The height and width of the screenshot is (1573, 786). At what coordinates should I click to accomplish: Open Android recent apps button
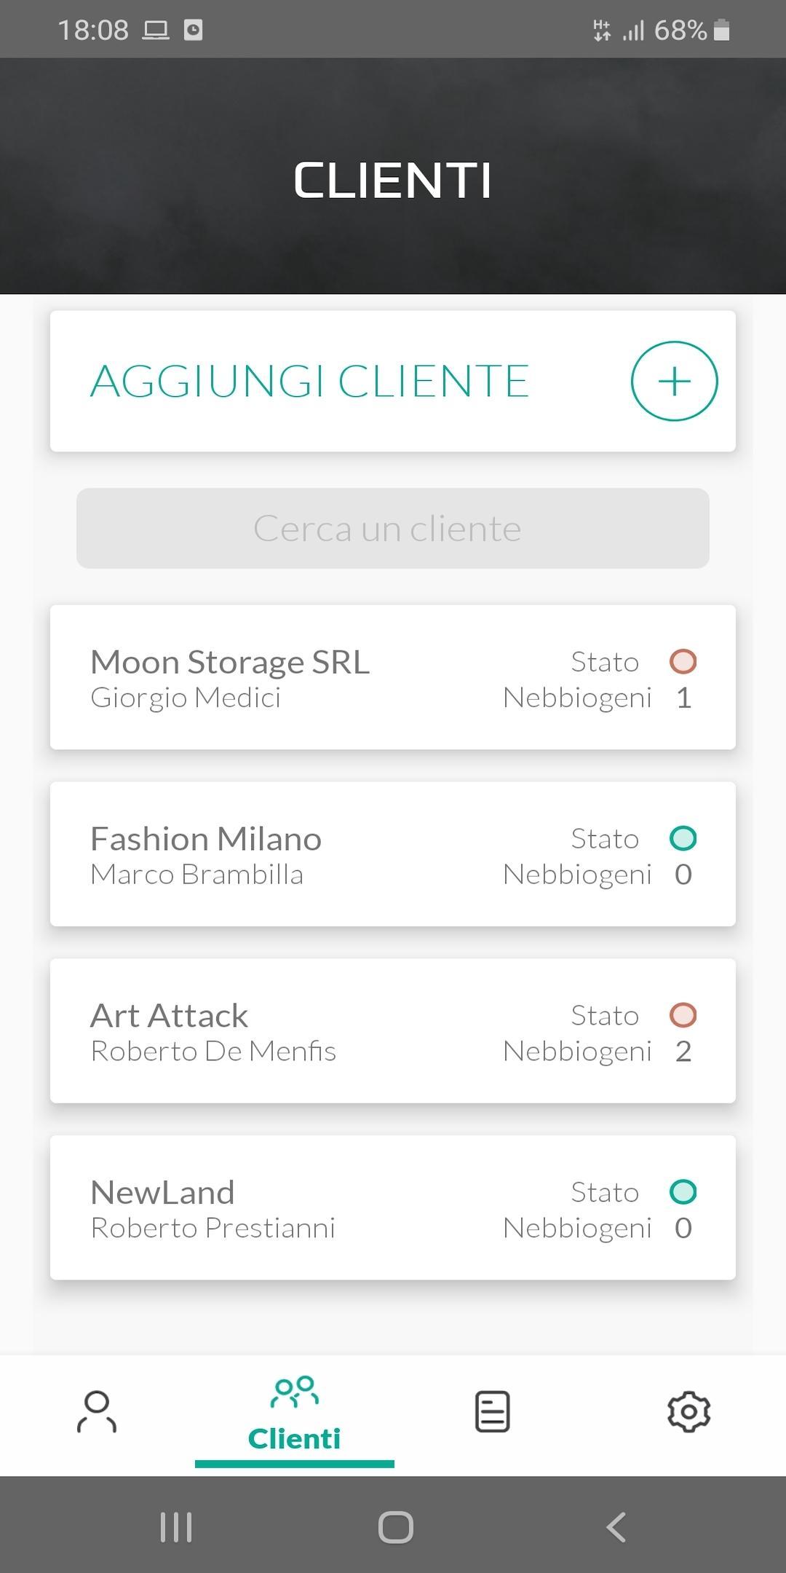175,1527
